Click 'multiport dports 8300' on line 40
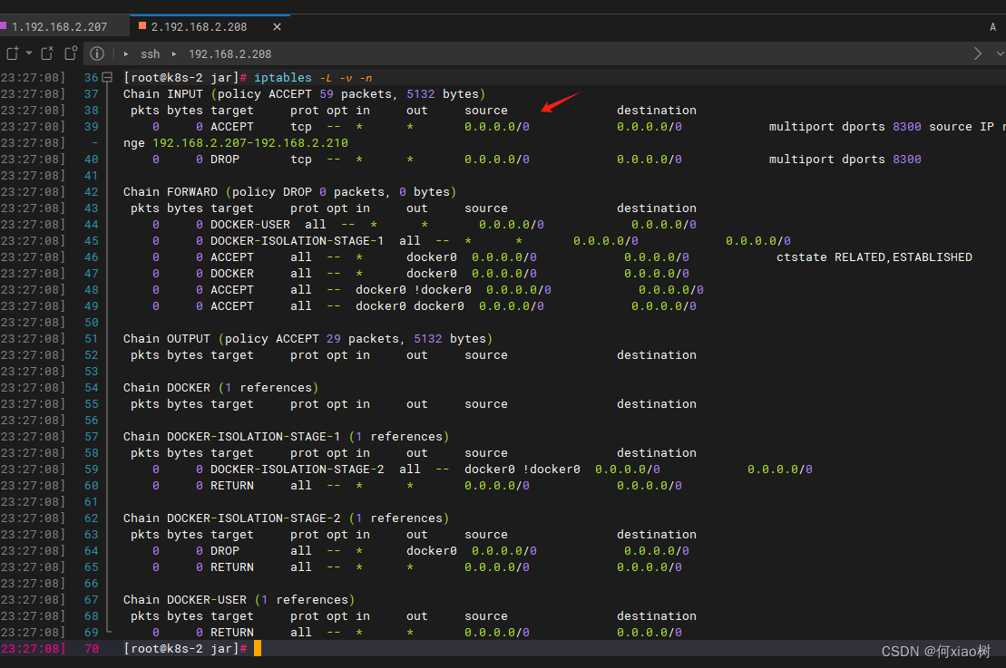 point(845,159)
